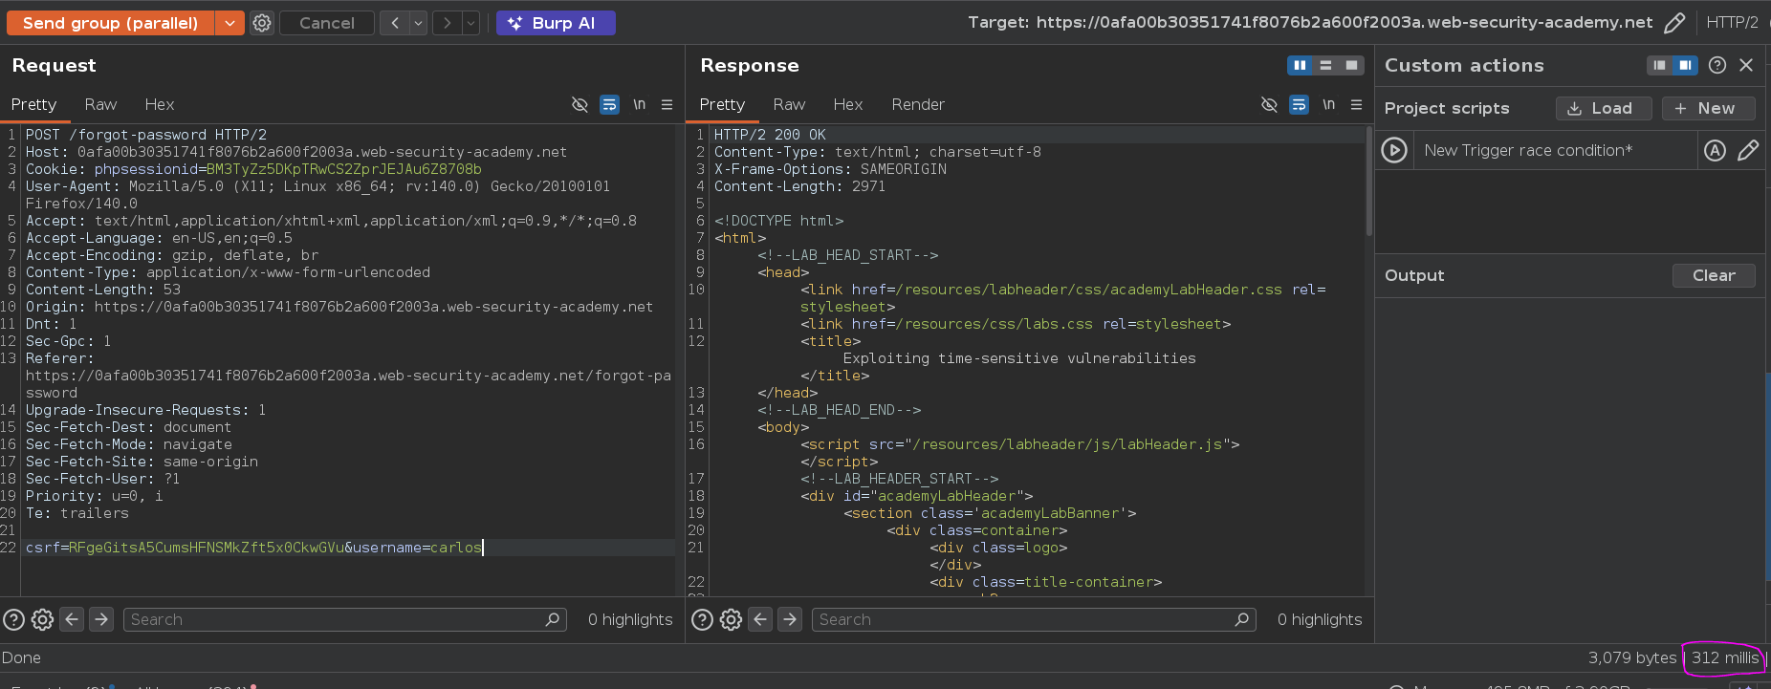1771x689 pixels.
Task: Go to next Request search match
Action: click(x=101, y=619)
